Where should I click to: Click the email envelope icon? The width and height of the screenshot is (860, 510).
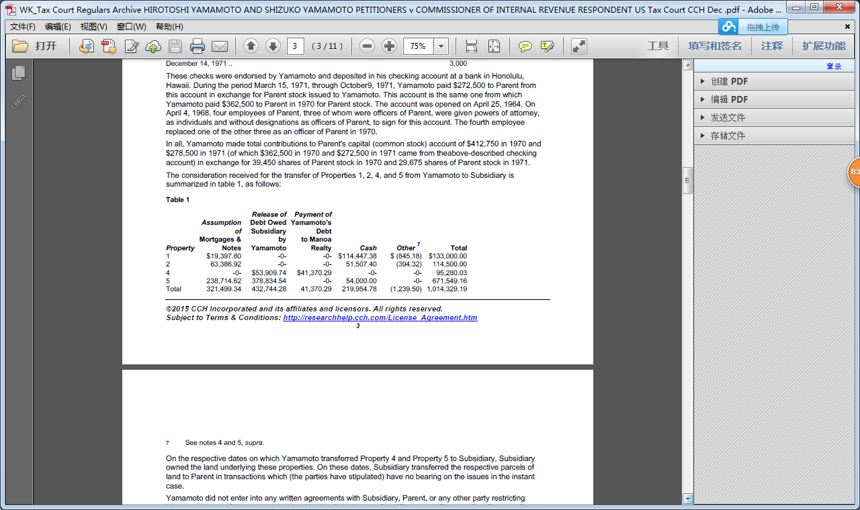(220, 46)
